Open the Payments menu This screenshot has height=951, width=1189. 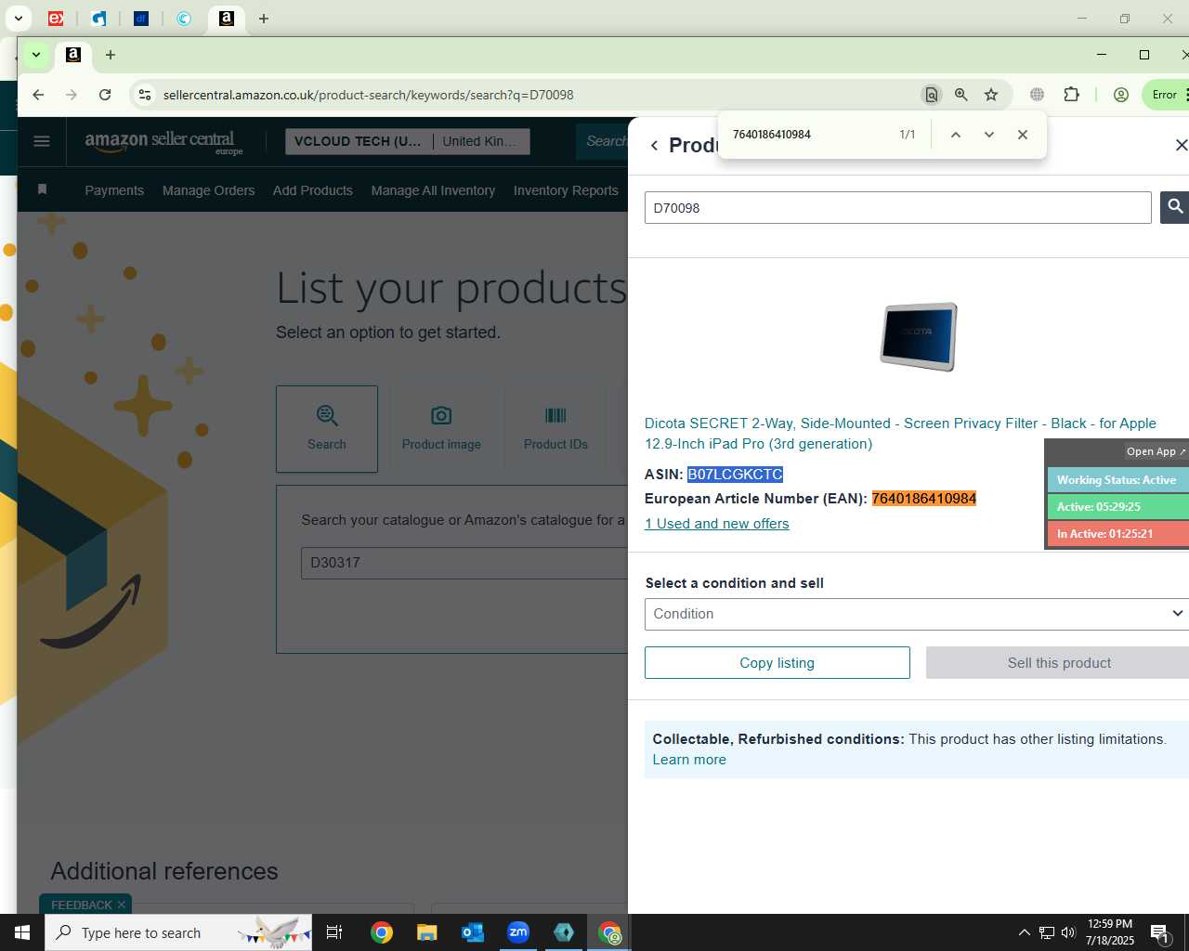(x=114, y=190)
